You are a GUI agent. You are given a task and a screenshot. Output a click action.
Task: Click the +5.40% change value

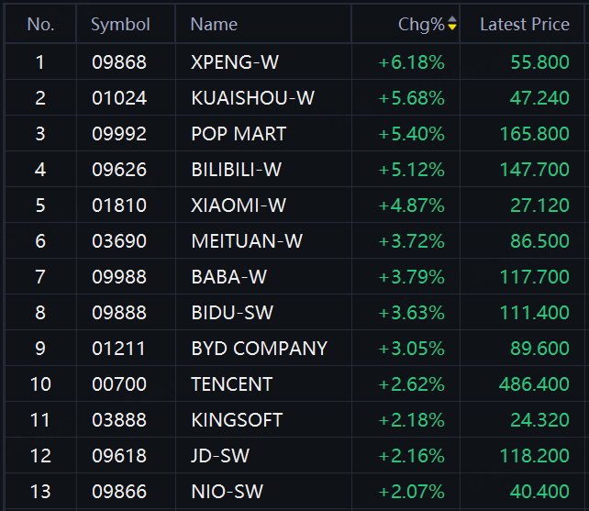(x=411, y=134)
